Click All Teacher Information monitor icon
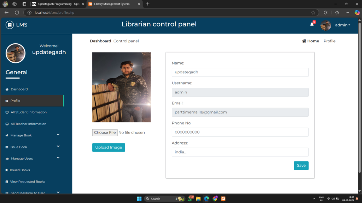The height and width of the screenshot is (203, 362). tap(7, 124)
